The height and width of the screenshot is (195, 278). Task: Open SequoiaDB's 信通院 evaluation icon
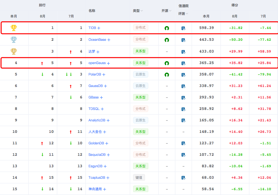183,155
